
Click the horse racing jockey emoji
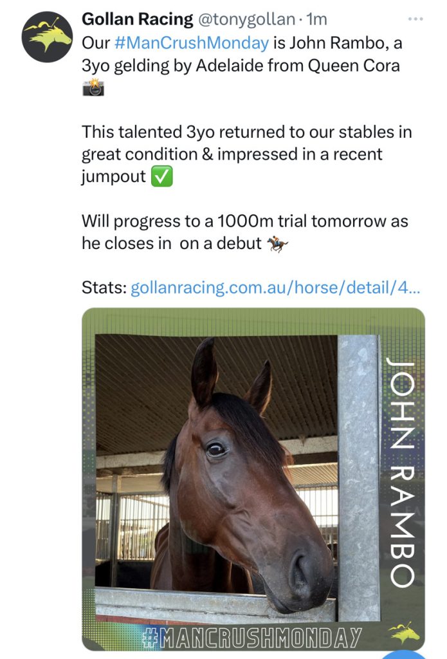pyautogui.click(x=278, y=244)
